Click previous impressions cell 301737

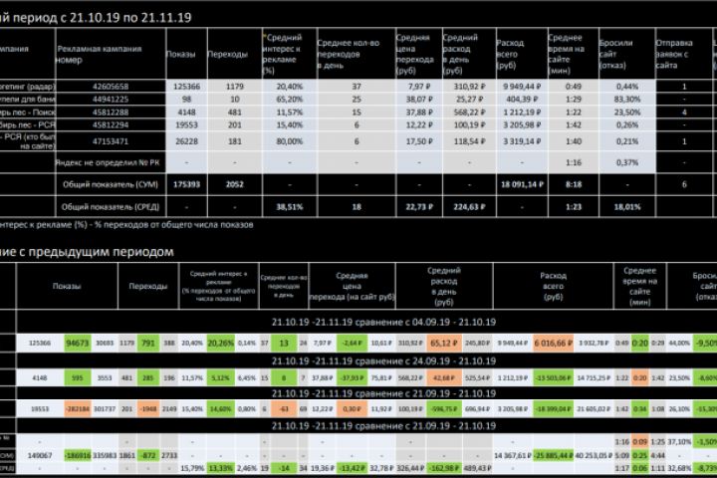pos(105,409)
